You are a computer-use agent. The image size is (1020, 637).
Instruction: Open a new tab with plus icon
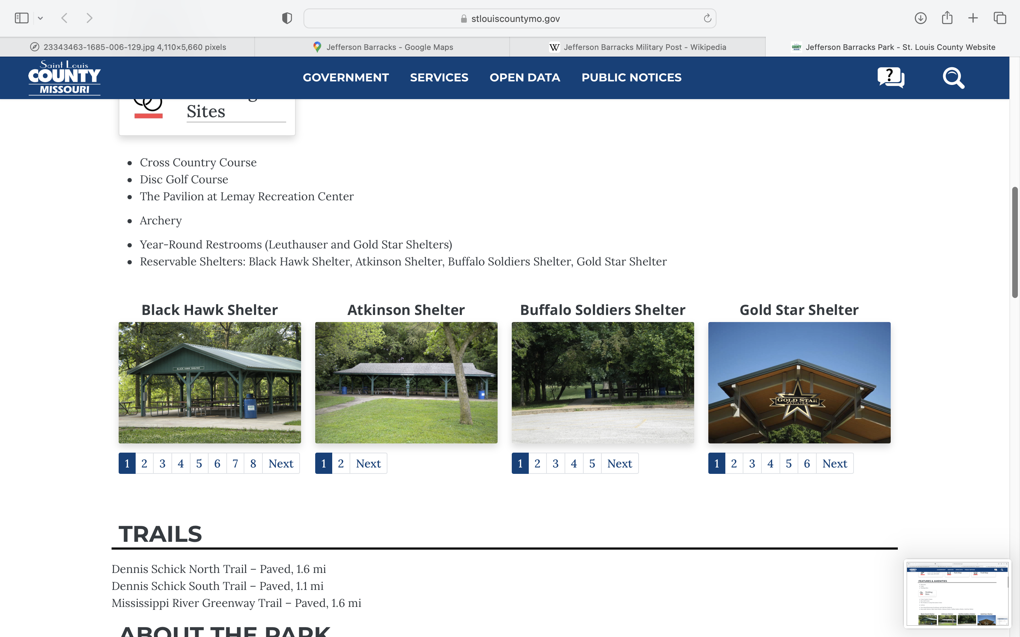(973, 18)
